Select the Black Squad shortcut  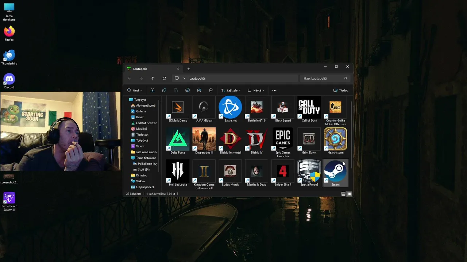click(283, 109)
